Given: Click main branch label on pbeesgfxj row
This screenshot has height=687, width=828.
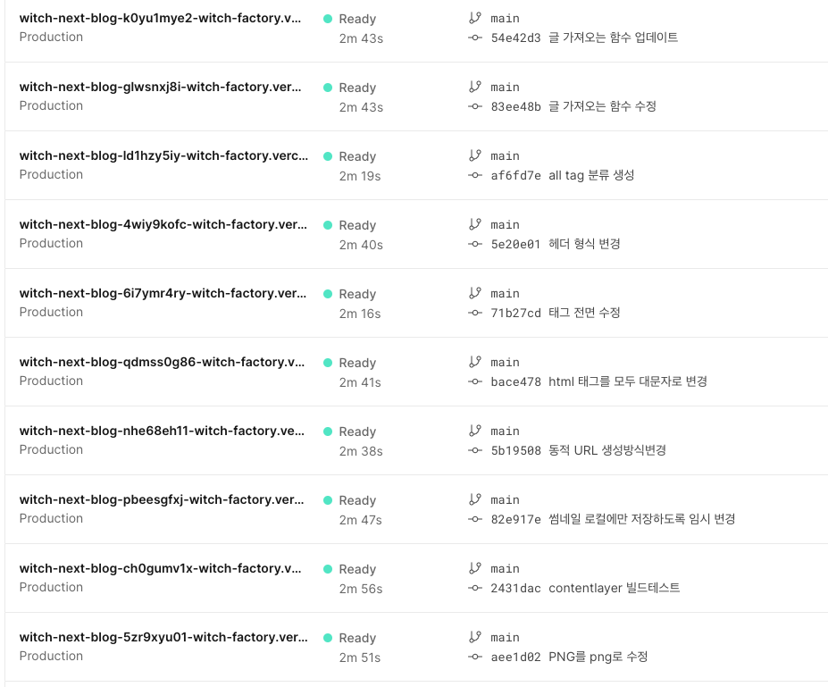Looking at the screenshot, I should coord(505,499).
